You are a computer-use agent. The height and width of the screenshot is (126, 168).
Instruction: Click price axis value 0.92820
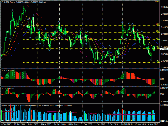164,14
